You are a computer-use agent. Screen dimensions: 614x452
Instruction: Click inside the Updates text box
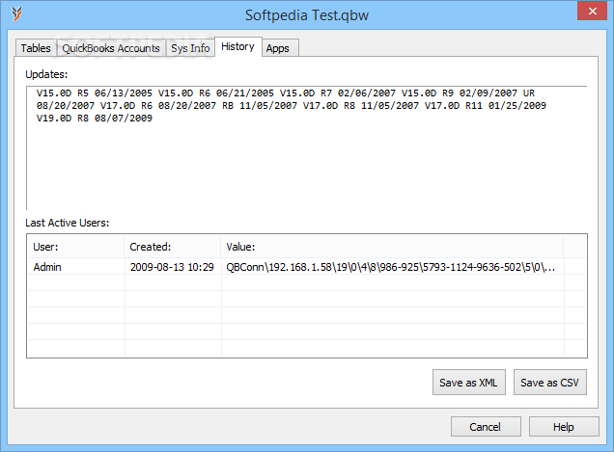click(x=307, y=147)
